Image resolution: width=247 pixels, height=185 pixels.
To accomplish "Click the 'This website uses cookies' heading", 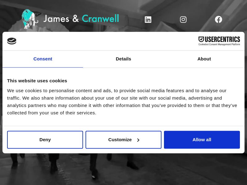I will [37, 81].
